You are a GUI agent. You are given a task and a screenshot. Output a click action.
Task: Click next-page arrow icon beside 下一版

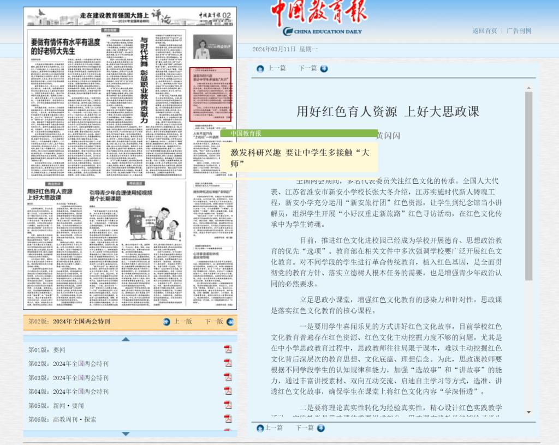(230, 322)
